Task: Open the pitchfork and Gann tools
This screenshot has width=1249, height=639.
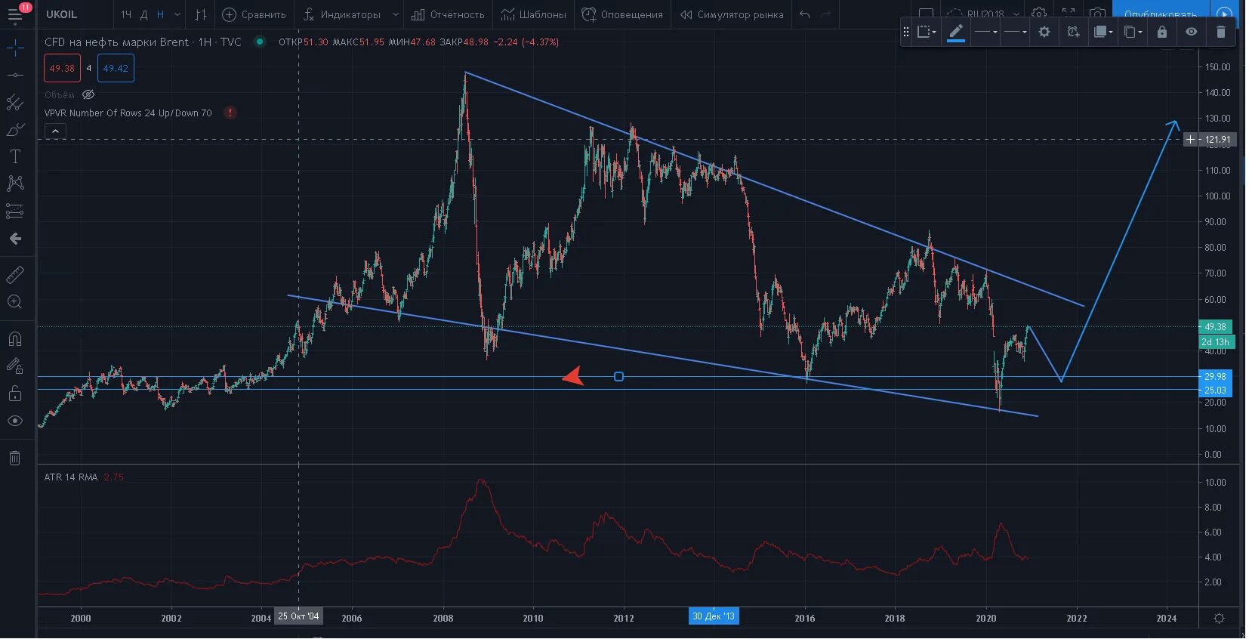Action: pos(15,103)
